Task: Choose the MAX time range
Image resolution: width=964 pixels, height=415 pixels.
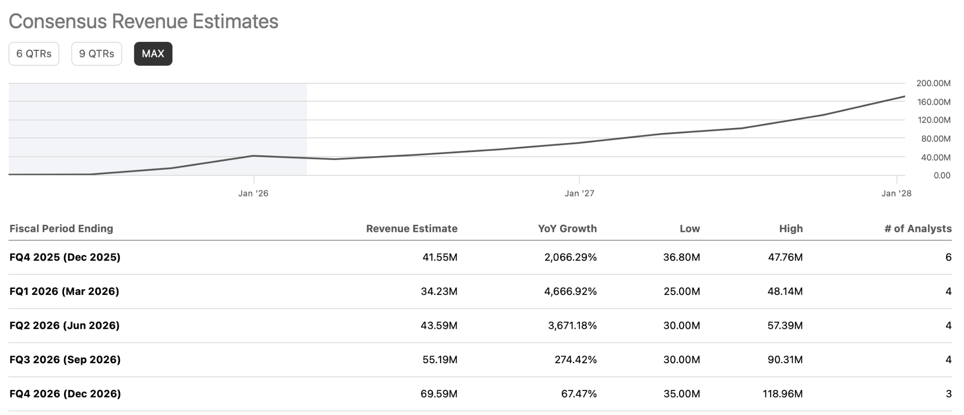Action: point(153,54)
